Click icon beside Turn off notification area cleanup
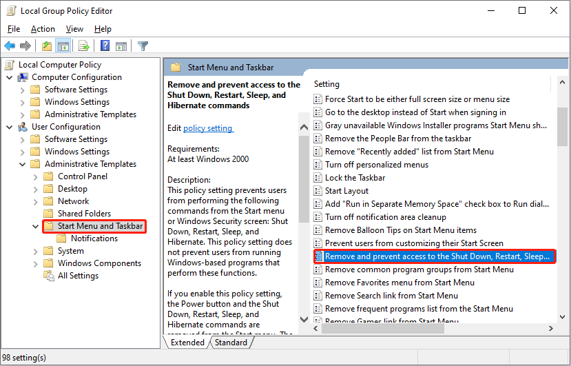 318,217
